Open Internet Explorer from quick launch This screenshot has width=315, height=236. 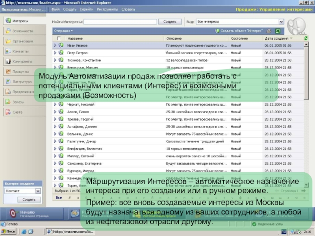click(x=24, y=232)
